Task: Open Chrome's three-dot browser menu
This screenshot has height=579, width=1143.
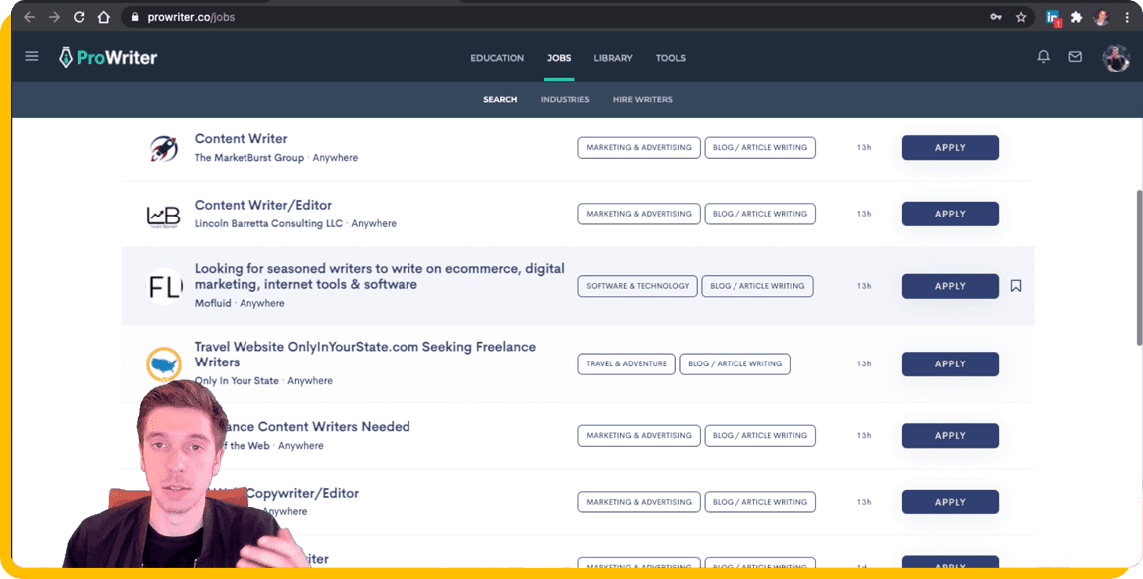Action: point(1126,17)
